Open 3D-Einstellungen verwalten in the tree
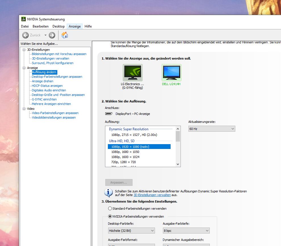Image resolution: width=281 pixels, height=246 pixels. tap(50, 58)
